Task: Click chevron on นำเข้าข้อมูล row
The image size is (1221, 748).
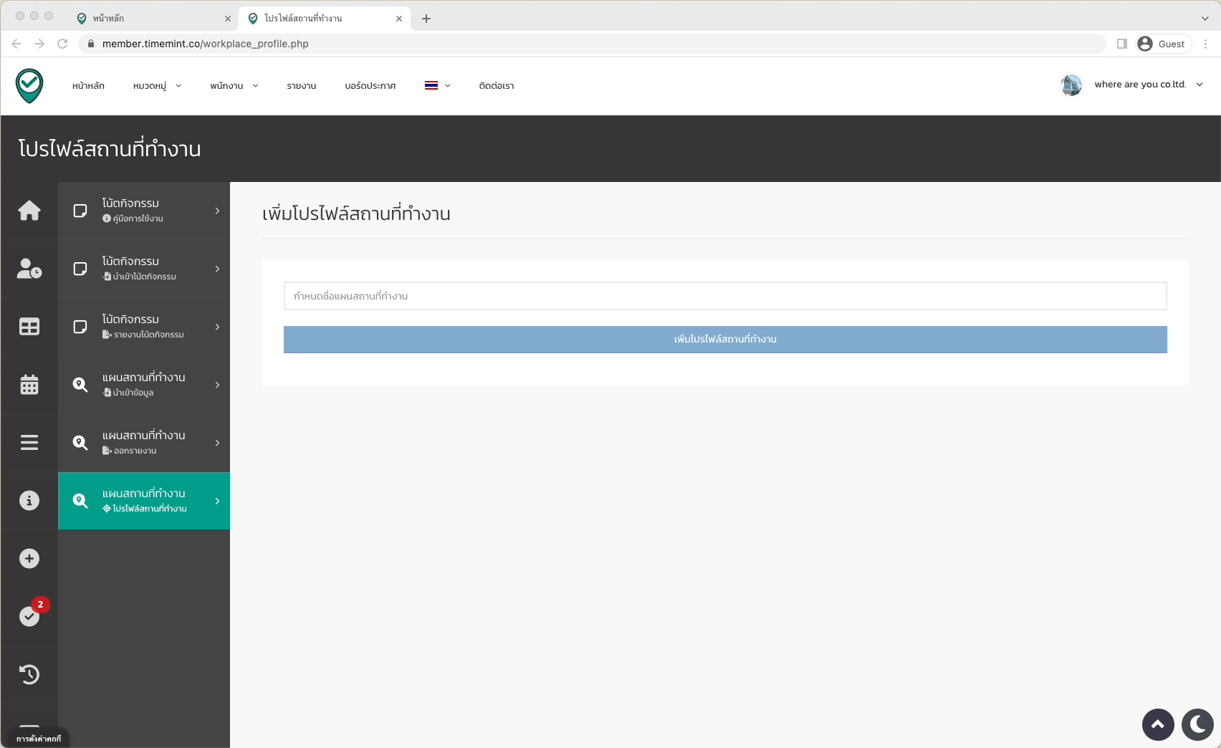Action: click(217, 385)
